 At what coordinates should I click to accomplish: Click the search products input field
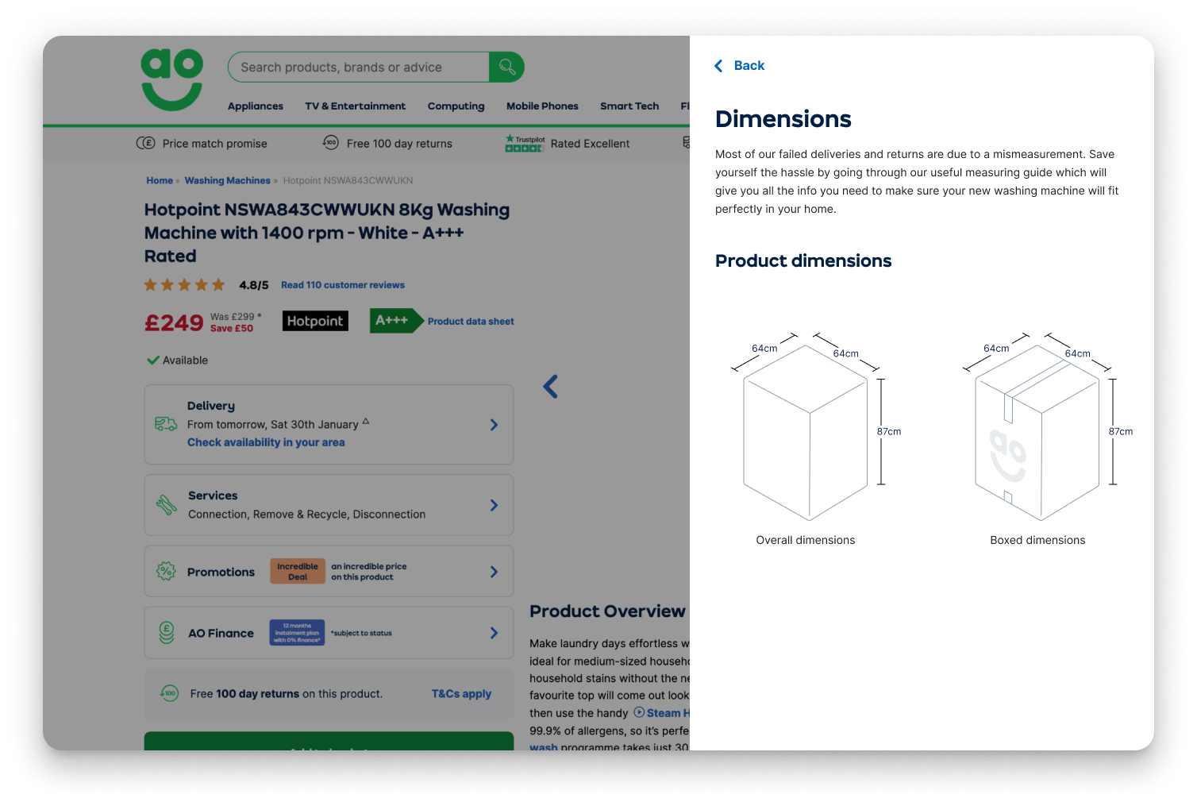point(359,67)
